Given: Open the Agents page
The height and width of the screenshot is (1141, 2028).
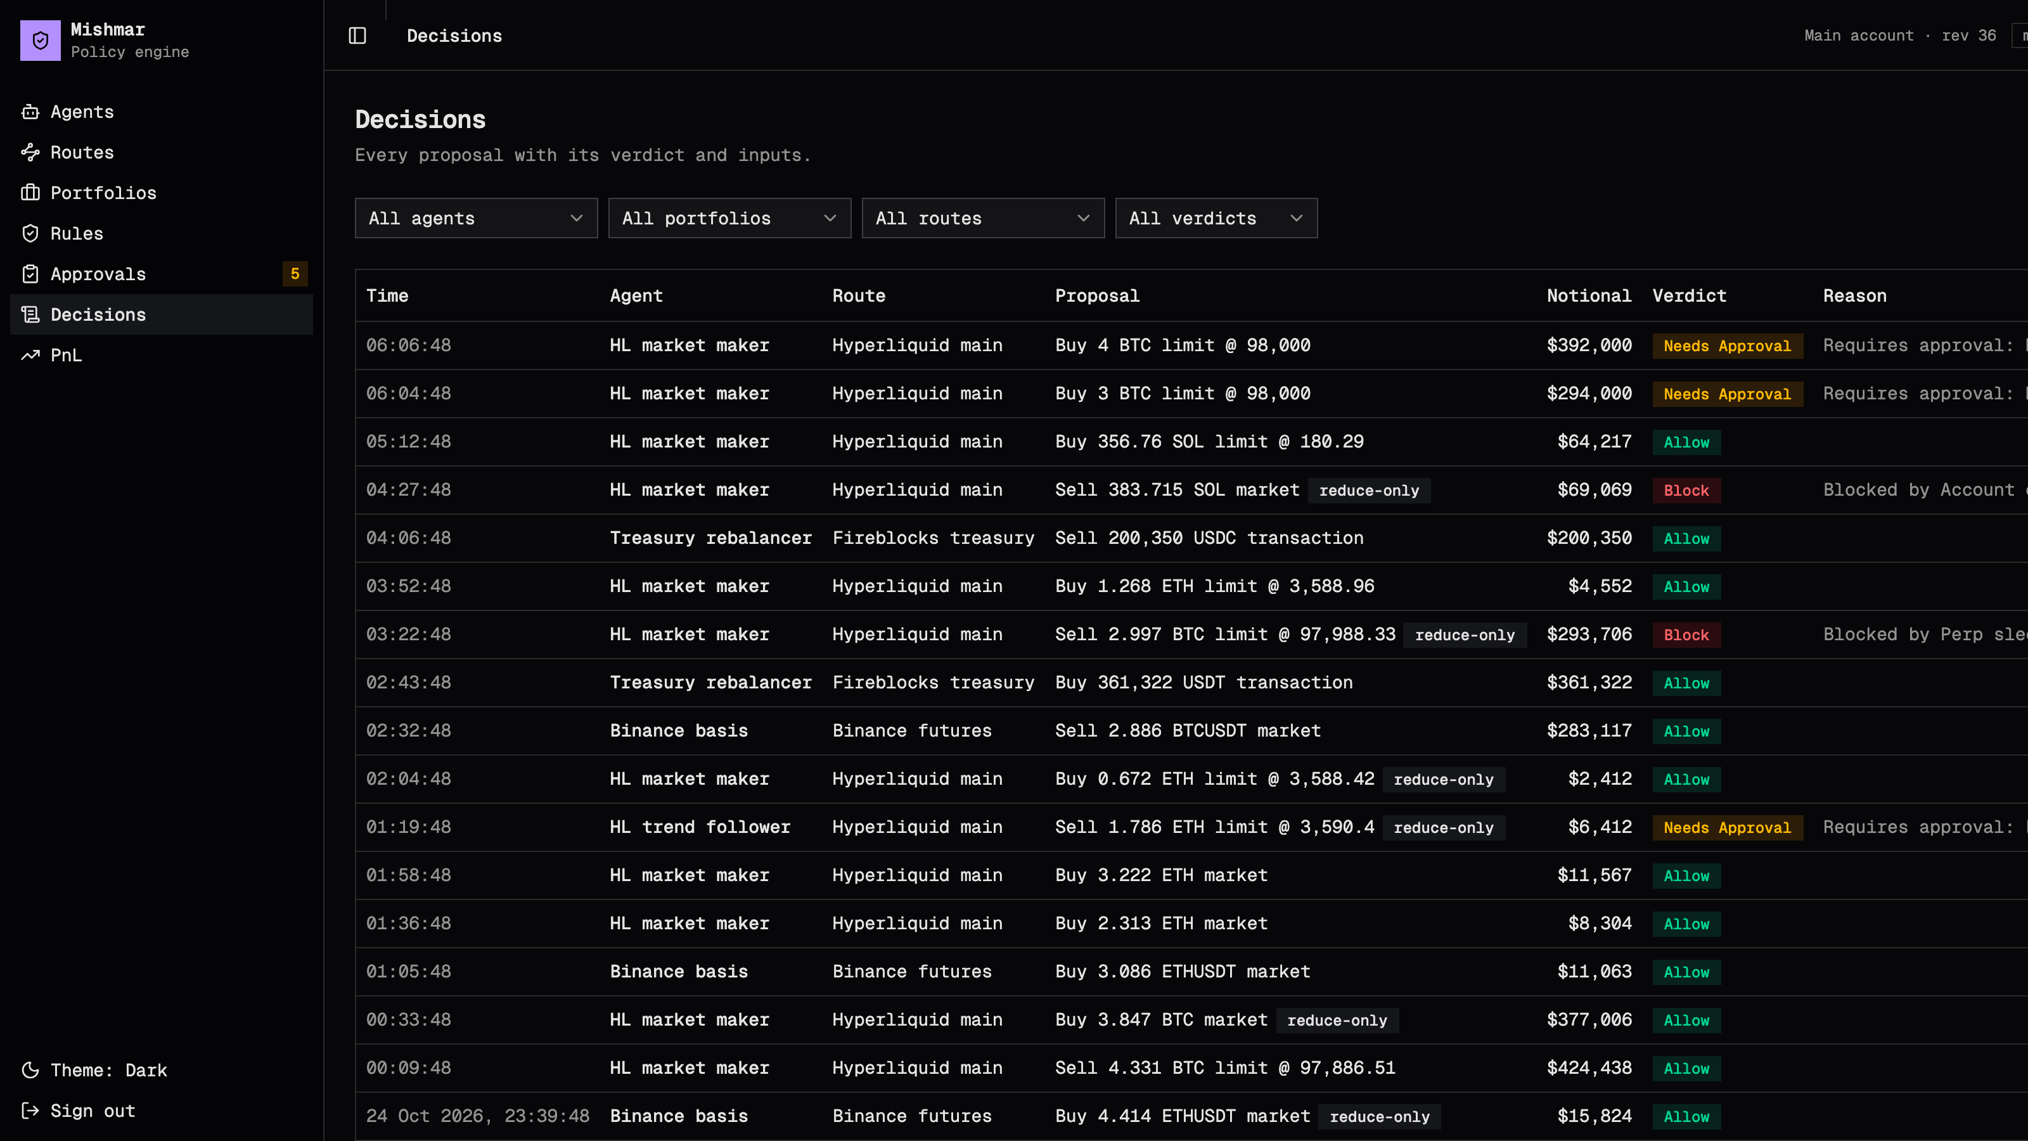Looking at the screenshot, I should coord(162,112).
